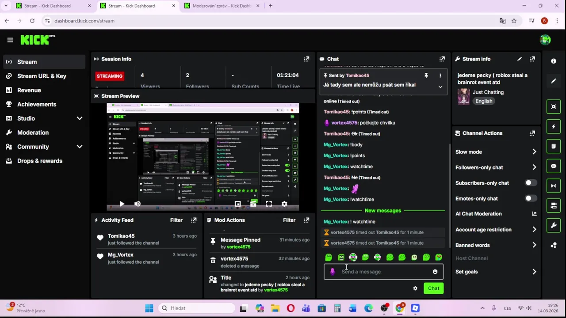This screenshot has height=318, width=566.
Task: Switch to Moderování zpráv browser tab
Action: pos(221,6)
